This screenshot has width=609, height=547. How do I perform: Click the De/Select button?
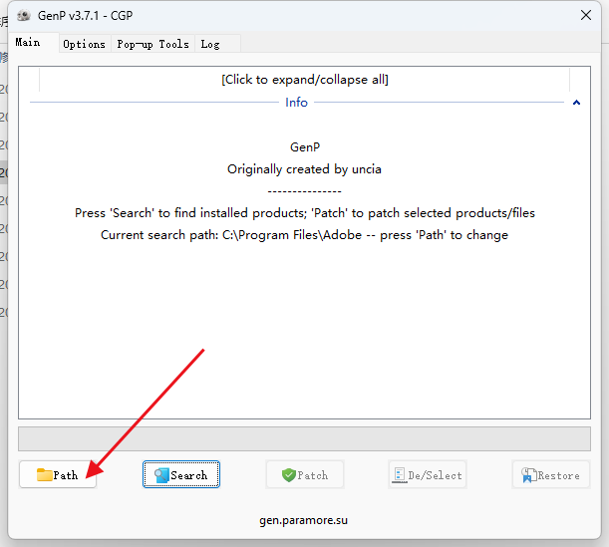(x=428, y=474)
